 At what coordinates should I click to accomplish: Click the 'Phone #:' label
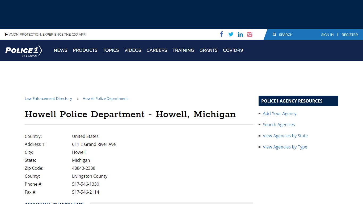tap(33, 184)
